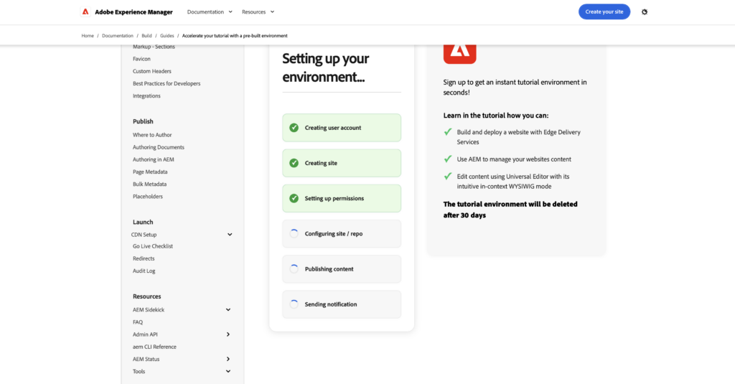Click Configuring site / repo step label
The height and width of the screenshot is (384, 735).
[334, 233]
